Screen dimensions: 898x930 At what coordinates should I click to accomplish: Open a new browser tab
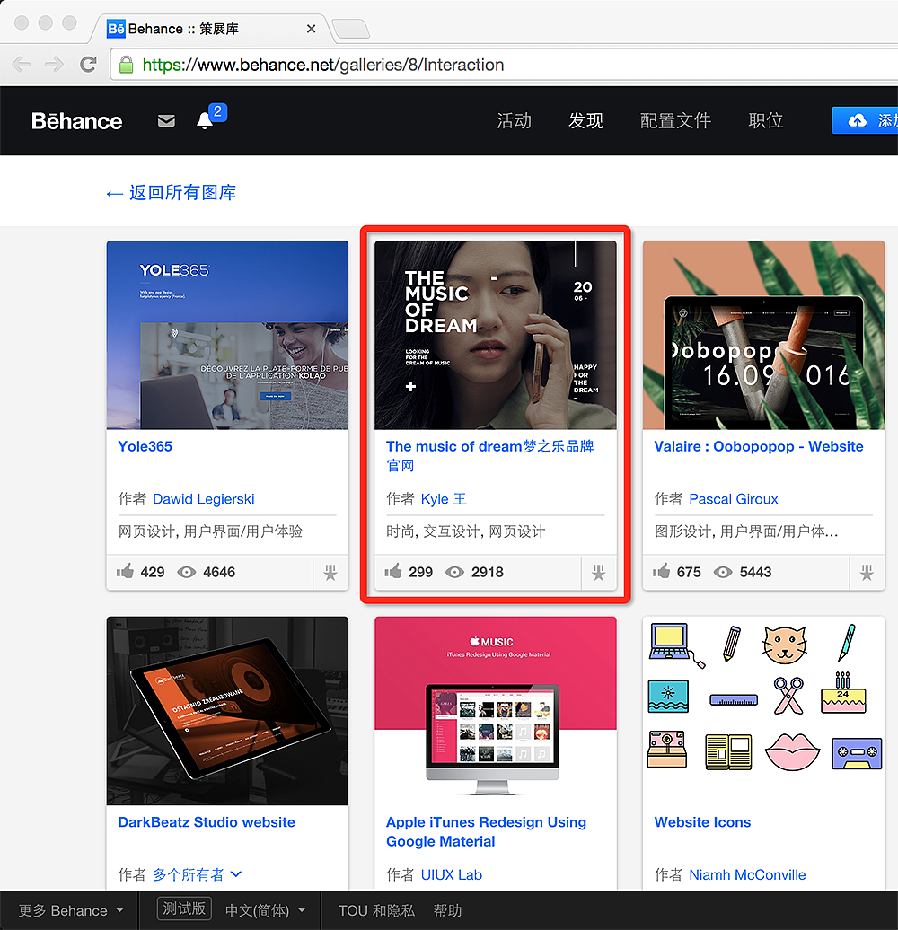pos(351,29)
